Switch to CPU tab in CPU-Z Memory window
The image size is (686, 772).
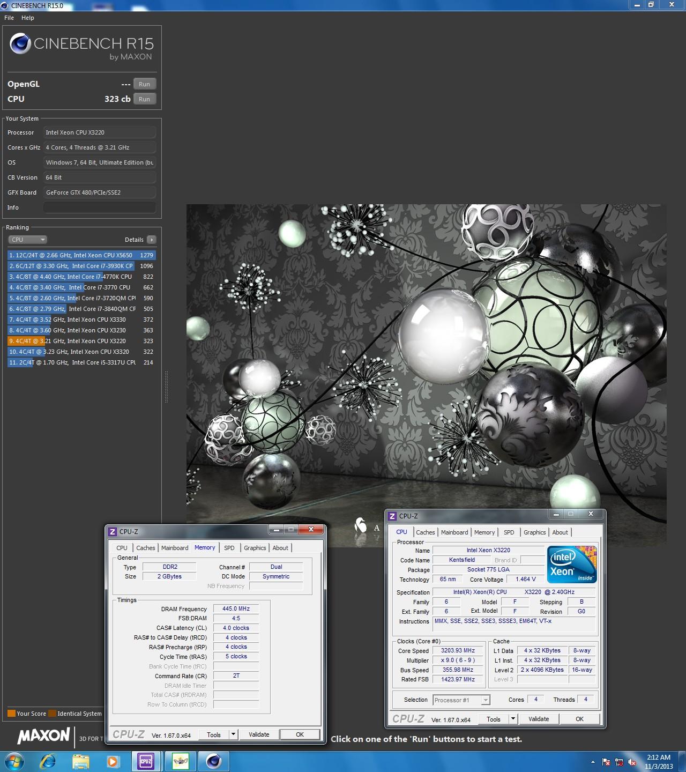tap(122, 548)
